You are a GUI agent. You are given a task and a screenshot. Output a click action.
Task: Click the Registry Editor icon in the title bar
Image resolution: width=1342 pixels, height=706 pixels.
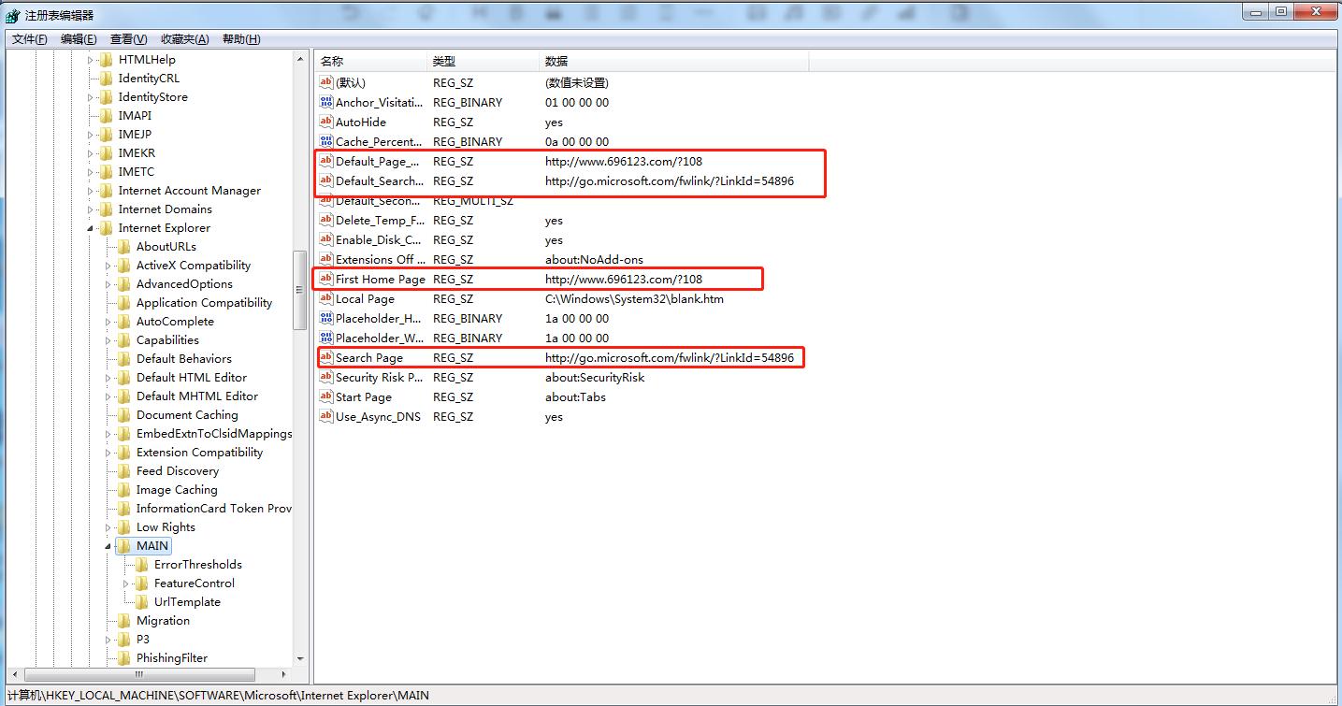click(13, 15)
